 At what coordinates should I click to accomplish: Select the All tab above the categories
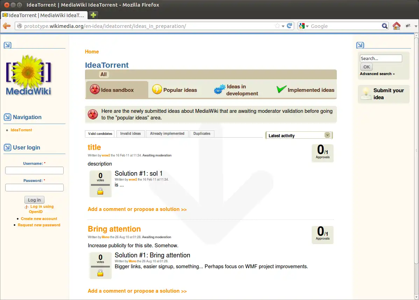(x=104, y=74)
